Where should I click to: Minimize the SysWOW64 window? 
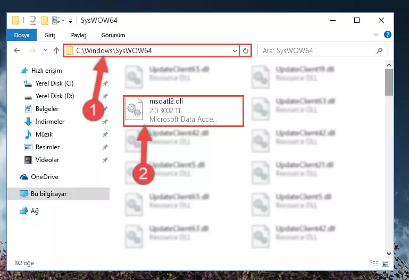click(333, 20)
